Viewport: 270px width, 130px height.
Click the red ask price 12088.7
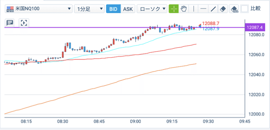(x=210, y=24)
